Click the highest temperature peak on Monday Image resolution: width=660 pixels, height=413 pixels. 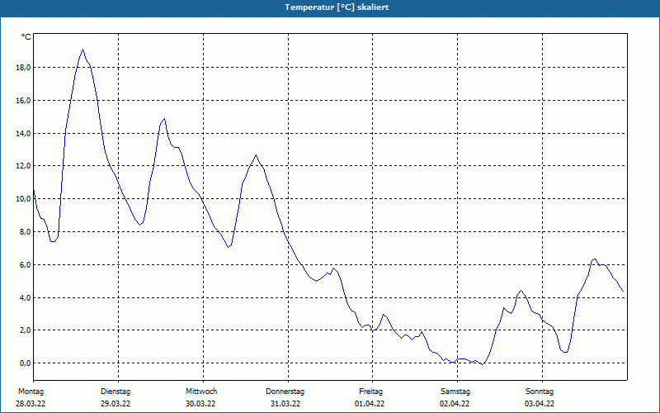click(83, 50)
